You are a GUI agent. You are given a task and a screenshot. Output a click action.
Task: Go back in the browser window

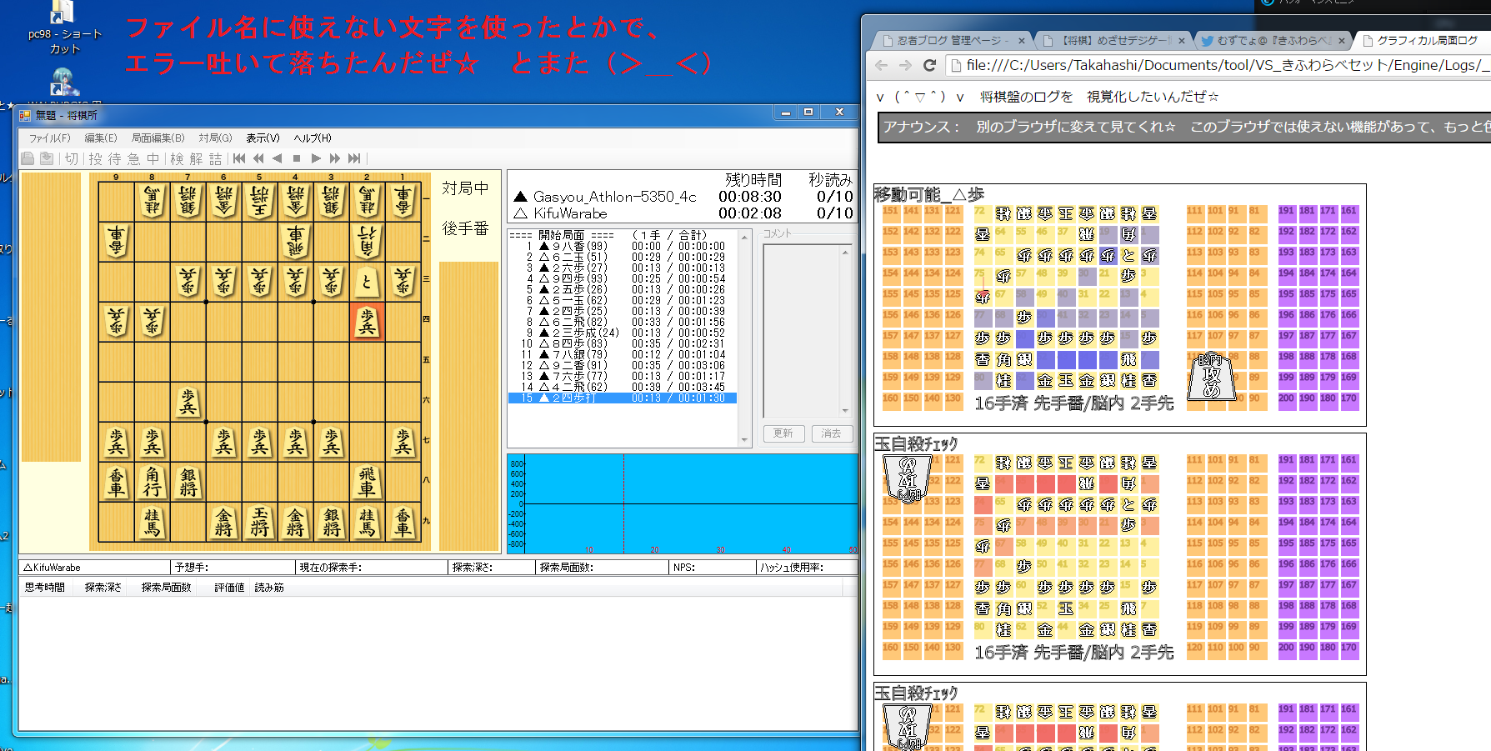[x=882, y=65]
